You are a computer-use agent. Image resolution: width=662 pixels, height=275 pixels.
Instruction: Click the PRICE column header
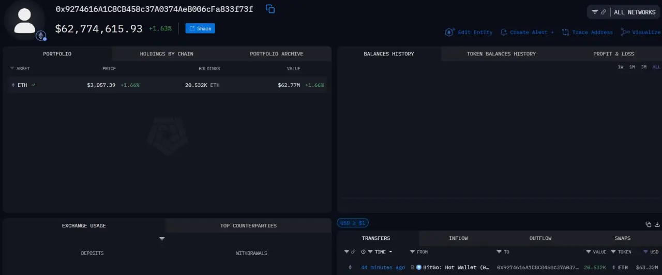click(x=109, y=68)
